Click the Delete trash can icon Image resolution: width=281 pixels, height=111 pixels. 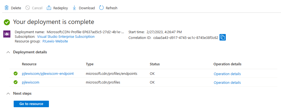[x=7, y=8]
